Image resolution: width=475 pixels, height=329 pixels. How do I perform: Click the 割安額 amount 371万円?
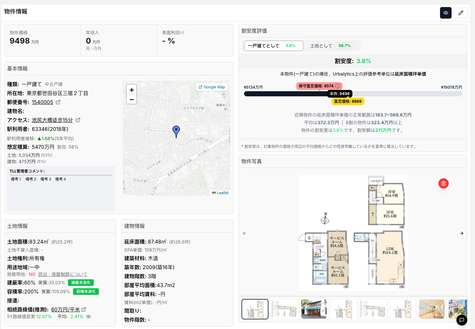tap(383, 130)
